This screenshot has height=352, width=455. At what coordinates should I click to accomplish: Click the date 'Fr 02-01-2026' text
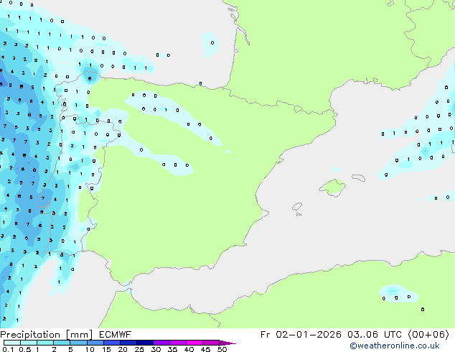pyautogui.click(x=301, y=335)
